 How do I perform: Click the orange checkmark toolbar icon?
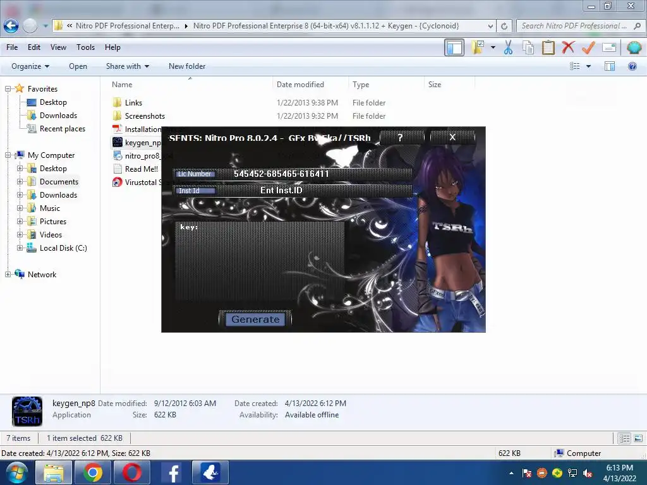click(x=588, y=47)
